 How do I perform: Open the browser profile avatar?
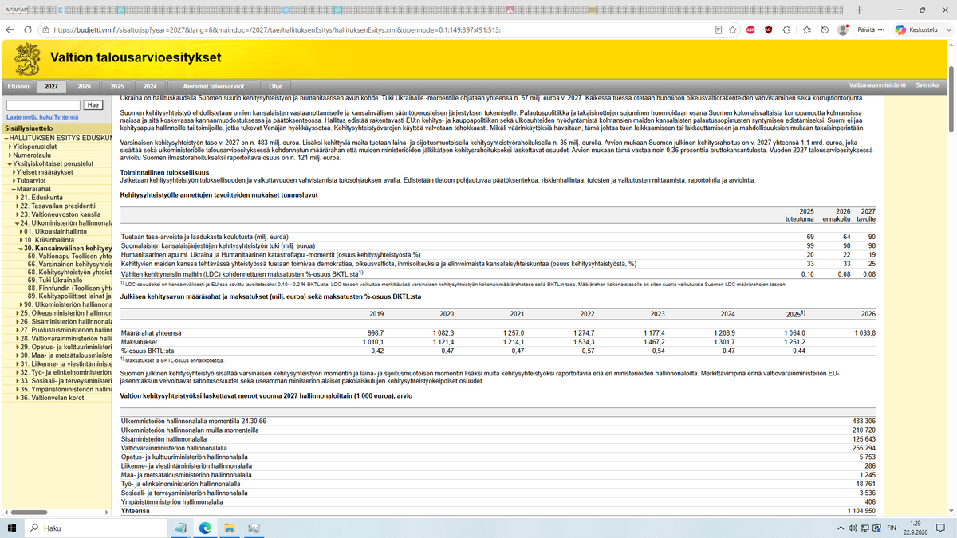pyautogui.click(x=842, y=29)
